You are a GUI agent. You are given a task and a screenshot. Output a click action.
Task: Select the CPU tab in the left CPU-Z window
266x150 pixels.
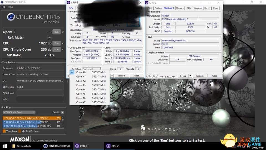71,8
